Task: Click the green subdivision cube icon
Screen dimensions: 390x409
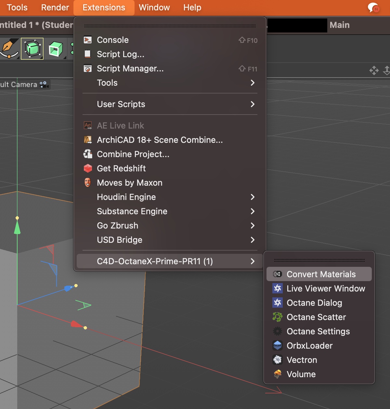Action: 56,49
